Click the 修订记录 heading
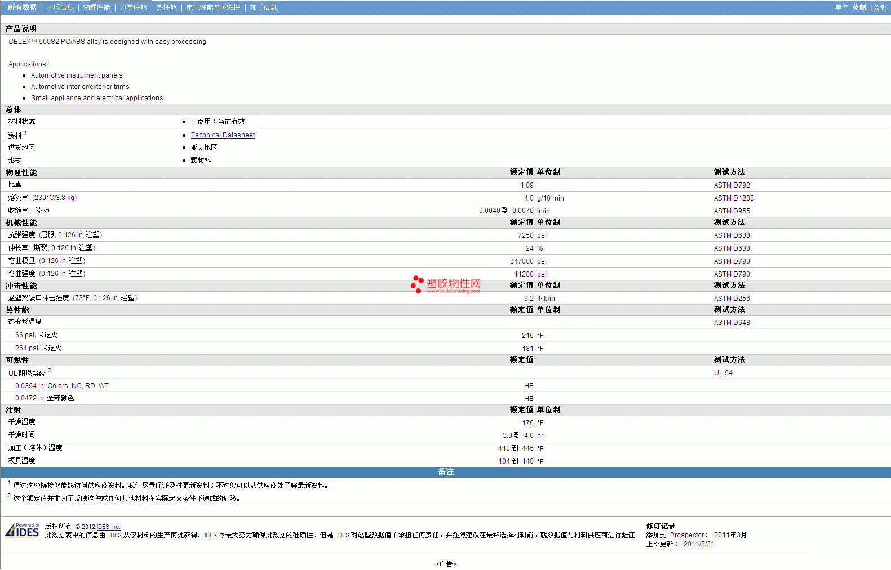The width and height of the screenshot is (891, 570). [x=661, y=526]
